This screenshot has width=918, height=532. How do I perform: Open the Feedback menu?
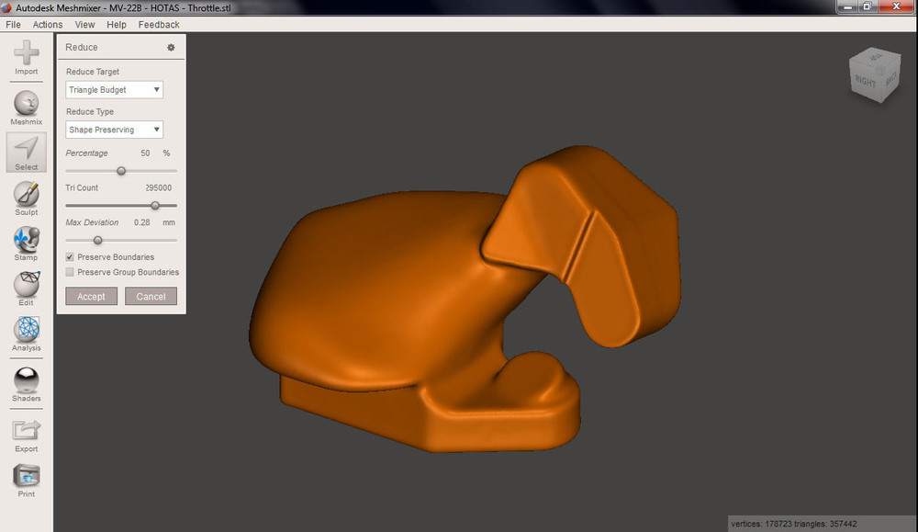click(159, 25)
